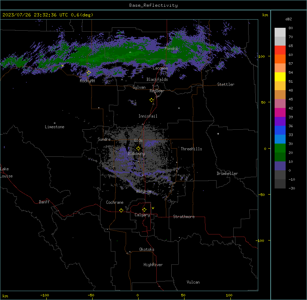Screen dimensions: 307x300
Task: Click the -100 mark on bottom axis
Action: click(45, 295)
